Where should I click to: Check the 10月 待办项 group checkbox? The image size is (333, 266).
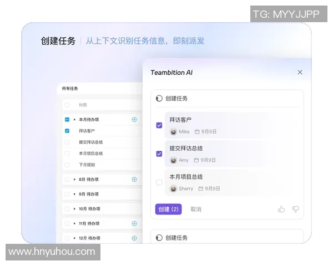point(67,209)
